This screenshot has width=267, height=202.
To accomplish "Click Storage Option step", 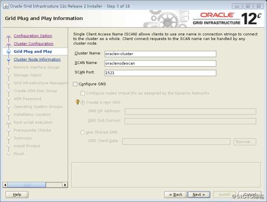I will point(28,75).
